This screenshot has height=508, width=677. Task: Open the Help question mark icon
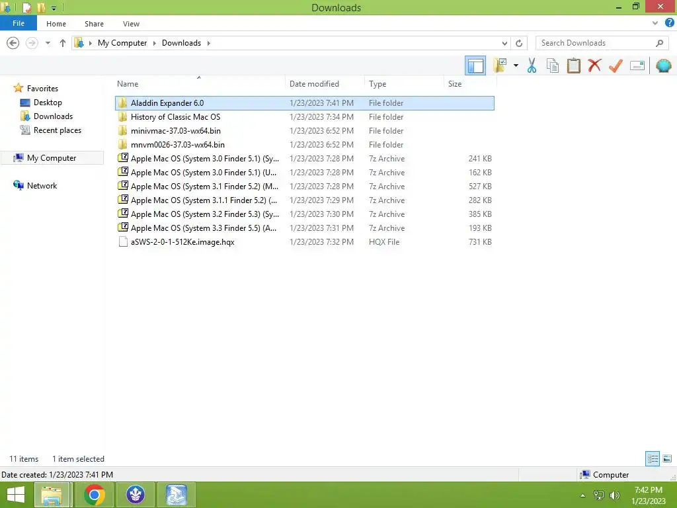(669, 23)
